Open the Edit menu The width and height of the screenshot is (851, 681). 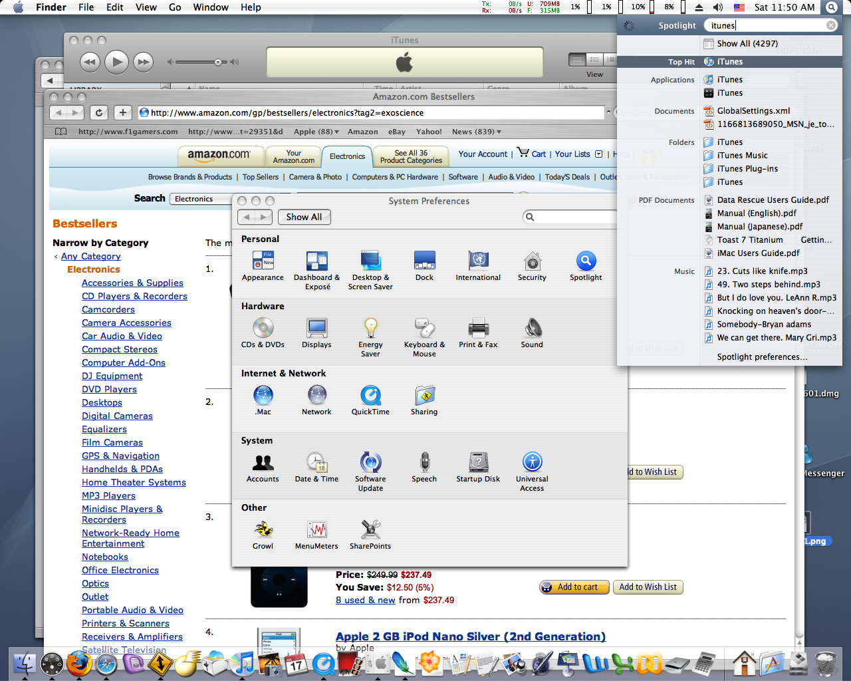point(115,7)
